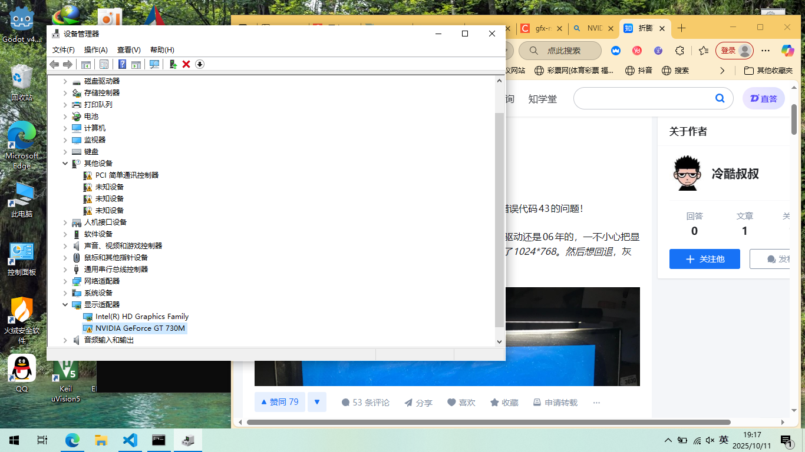Expand the 音频输入和输出 node
Viewport: 805px width, 452px height.
pos(65,340)
